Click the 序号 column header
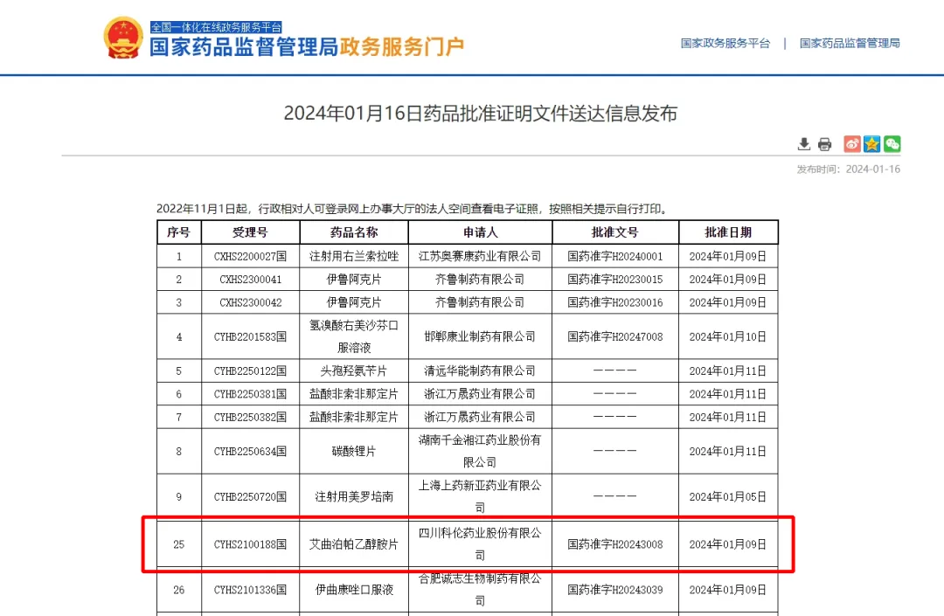944x616 pixels. pos(179,232)
